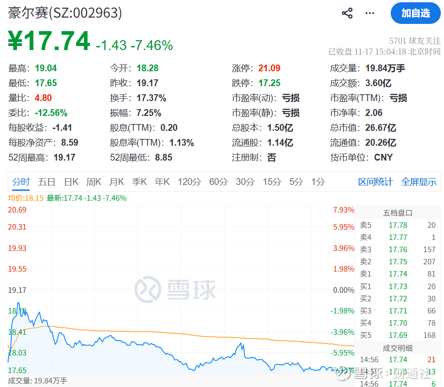The width and height of the screenshot is (444, 387).
Task: Switch to the 五日 tab
Action: 46,181
